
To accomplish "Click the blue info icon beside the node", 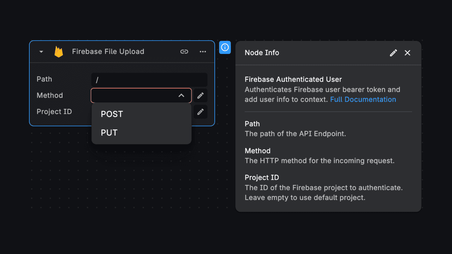I will (x=225, y=47).
